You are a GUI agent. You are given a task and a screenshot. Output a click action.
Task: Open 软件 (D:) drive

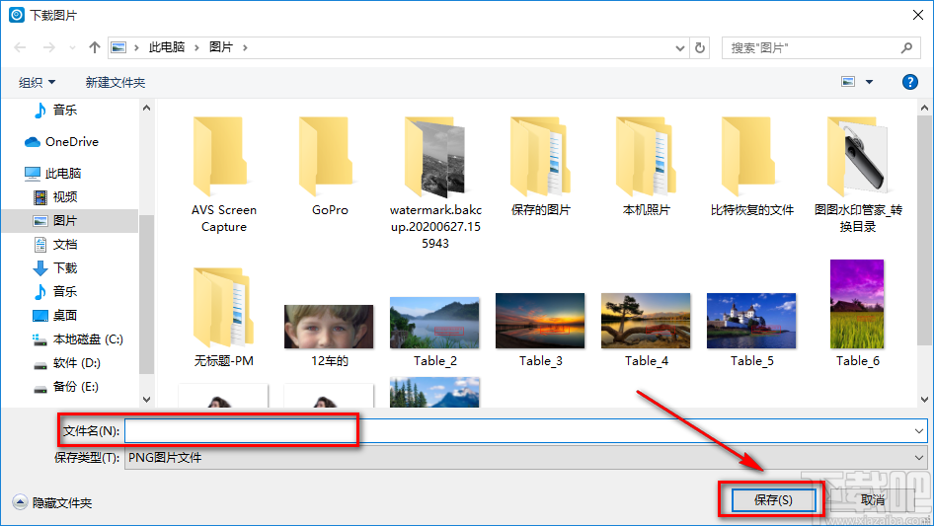(67, 363)
